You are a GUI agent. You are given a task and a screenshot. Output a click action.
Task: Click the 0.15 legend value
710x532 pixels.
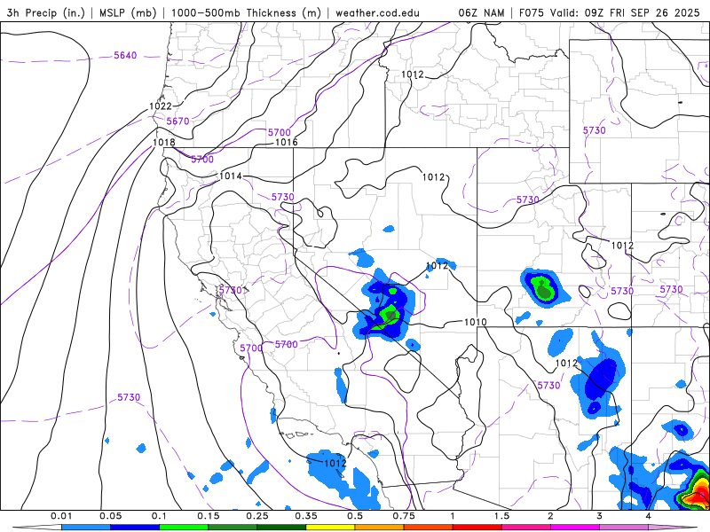tap(209, 516)
